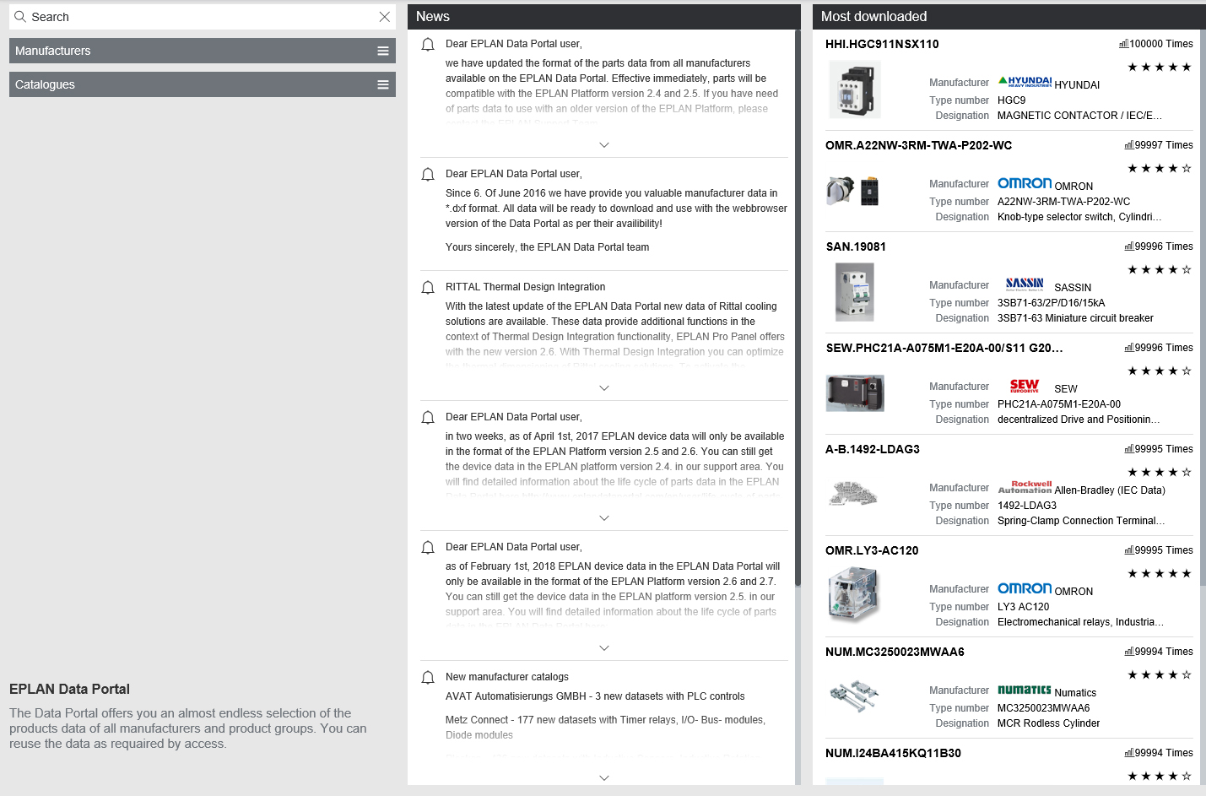Expand the first news item about parts data format
The width and height of the screenshot is (1206, 796).
[x=604, y=145]
